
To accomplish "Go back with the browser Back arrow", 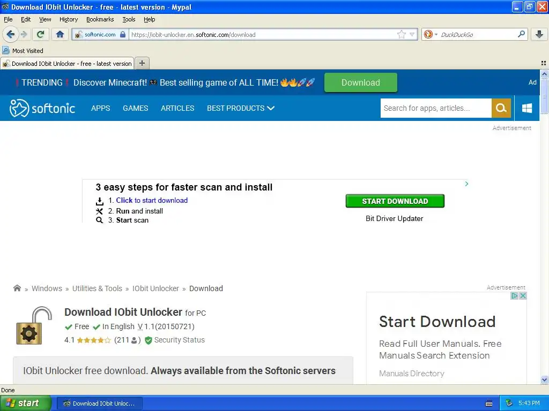I will pyautogui.click(x=10, y=34).
